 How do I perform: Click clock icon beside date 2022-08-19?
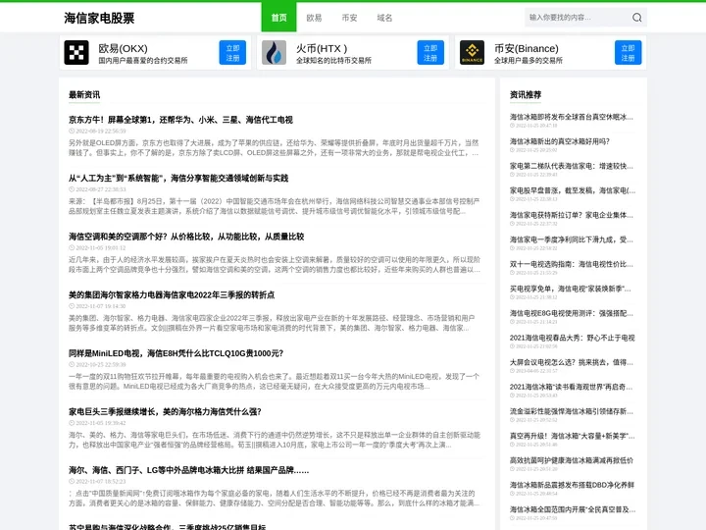(x=72, y=132)
